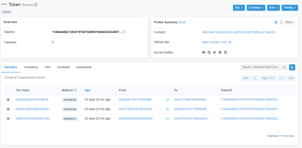This screenshot has height=148, width=302.
Task: Open From null address 0x000000000000000000
Action: [x=137, y=119]
